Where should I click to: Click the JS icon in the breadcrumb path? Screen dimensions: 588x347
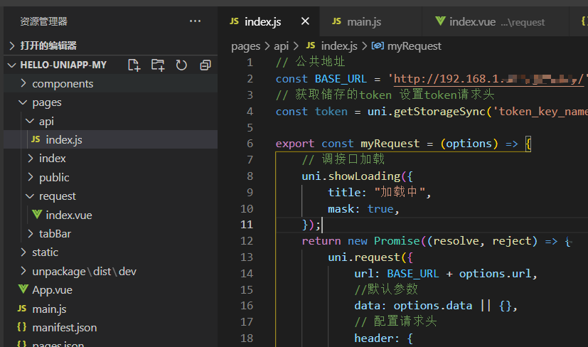[311, 46]
